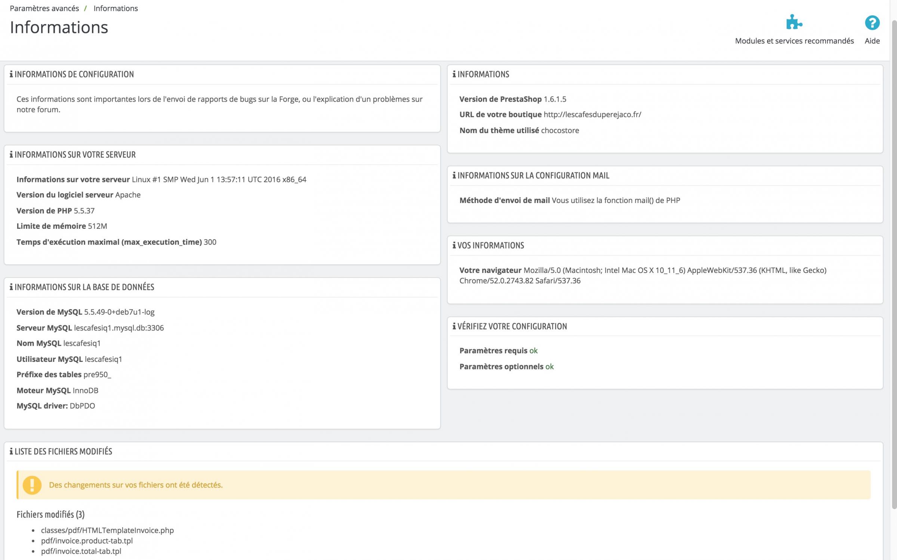Open the Aide help icon
The width and height of the screenshot is (897, 560).
point(872,23)
